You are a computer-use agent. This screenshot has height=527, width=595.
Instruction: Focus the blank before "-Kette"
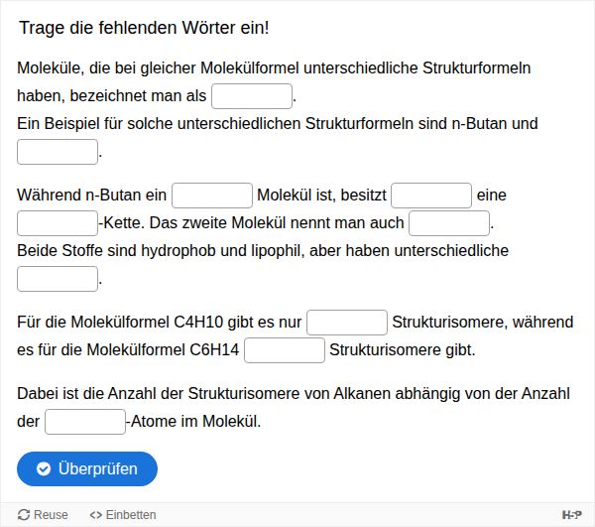tap(58, 223)
